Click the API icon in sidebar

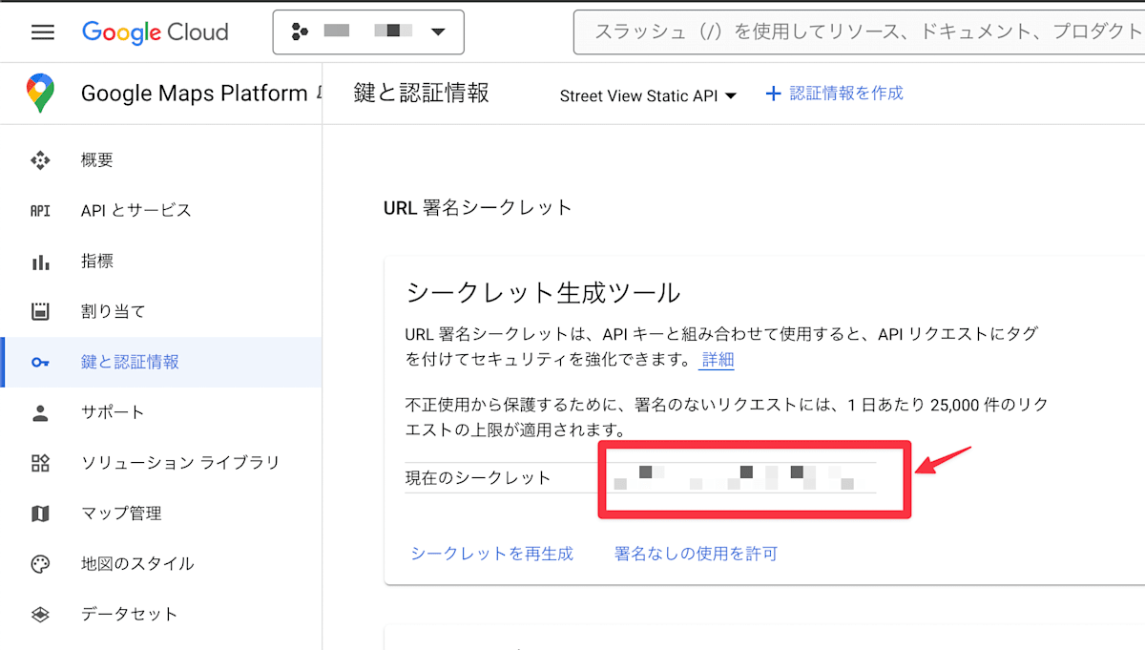[40, 211]
